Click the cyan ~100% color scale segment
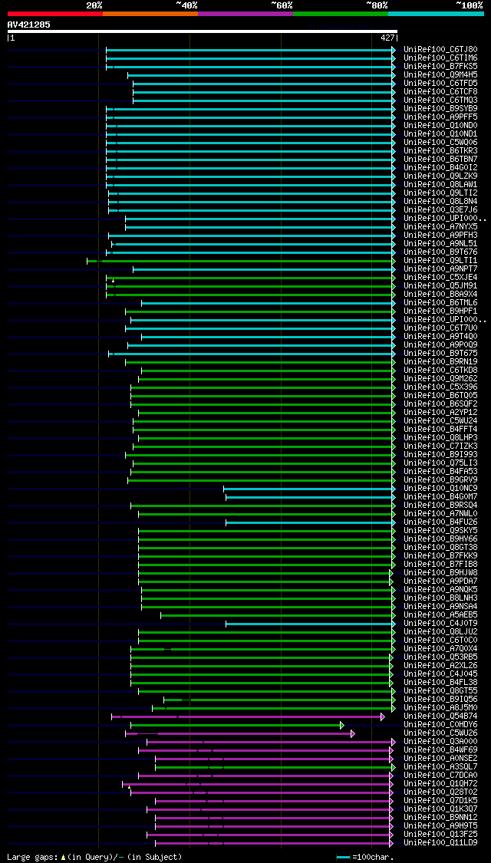491x863 pixels. (436, 13)
